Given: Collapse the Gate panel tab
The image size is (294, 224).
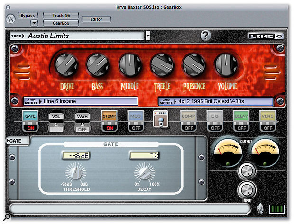Looking at the screenshot, I should [x=17, y=141].
